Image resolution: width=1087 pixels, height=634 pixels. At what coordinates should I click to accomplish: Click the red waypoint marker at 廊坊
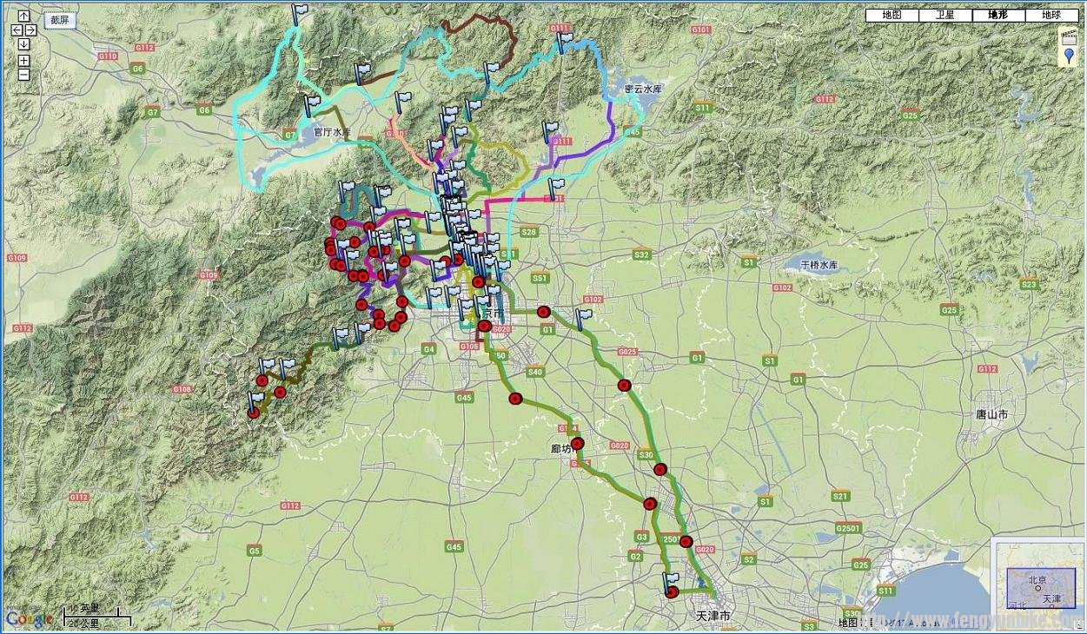(x=577, y=444)
